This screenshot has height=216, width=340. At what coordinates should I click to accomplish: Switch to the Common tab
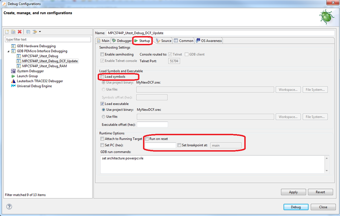pos(183,41)
